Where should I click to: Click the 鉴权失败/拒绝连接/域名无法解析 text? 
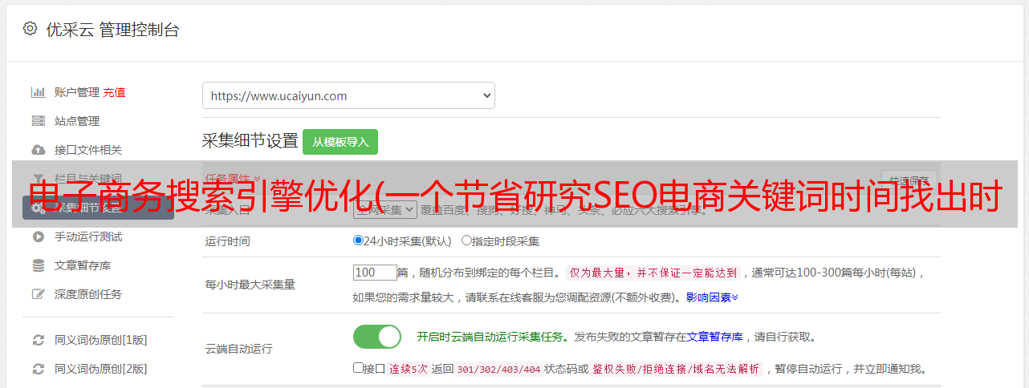[677, 370]
